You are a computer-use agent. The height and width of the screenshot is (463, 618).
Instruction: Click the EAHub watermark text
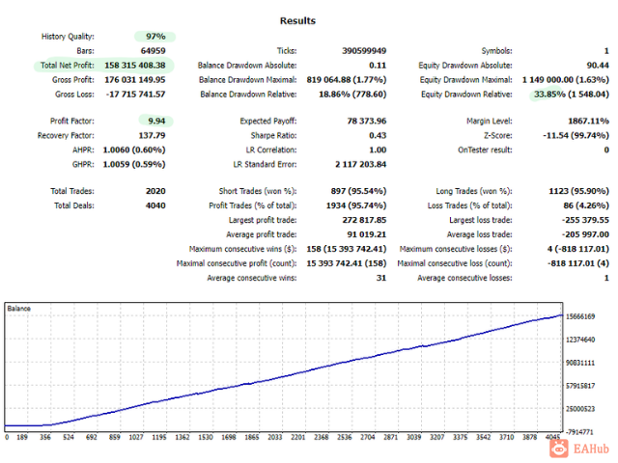point(591,449)
